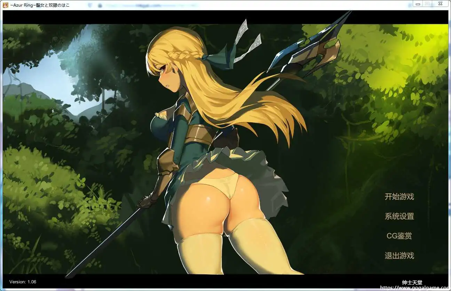The image size is (451, 291).
Task: Select 退出游戏 to quit the game
Action: (399, 256)
